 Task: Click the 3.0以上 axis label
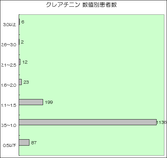pos(10,25)
